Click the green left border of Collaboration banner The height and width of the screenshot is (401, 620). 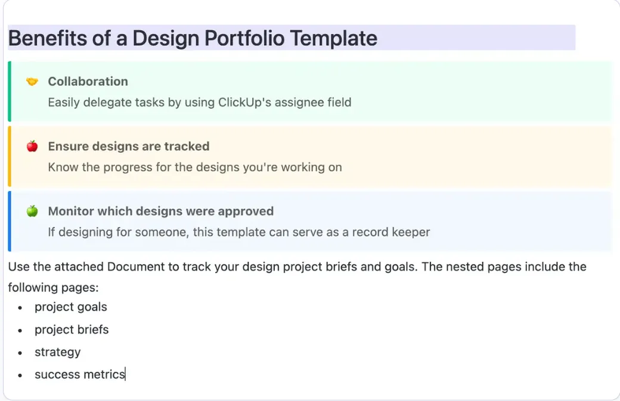[x=10, y=91]
